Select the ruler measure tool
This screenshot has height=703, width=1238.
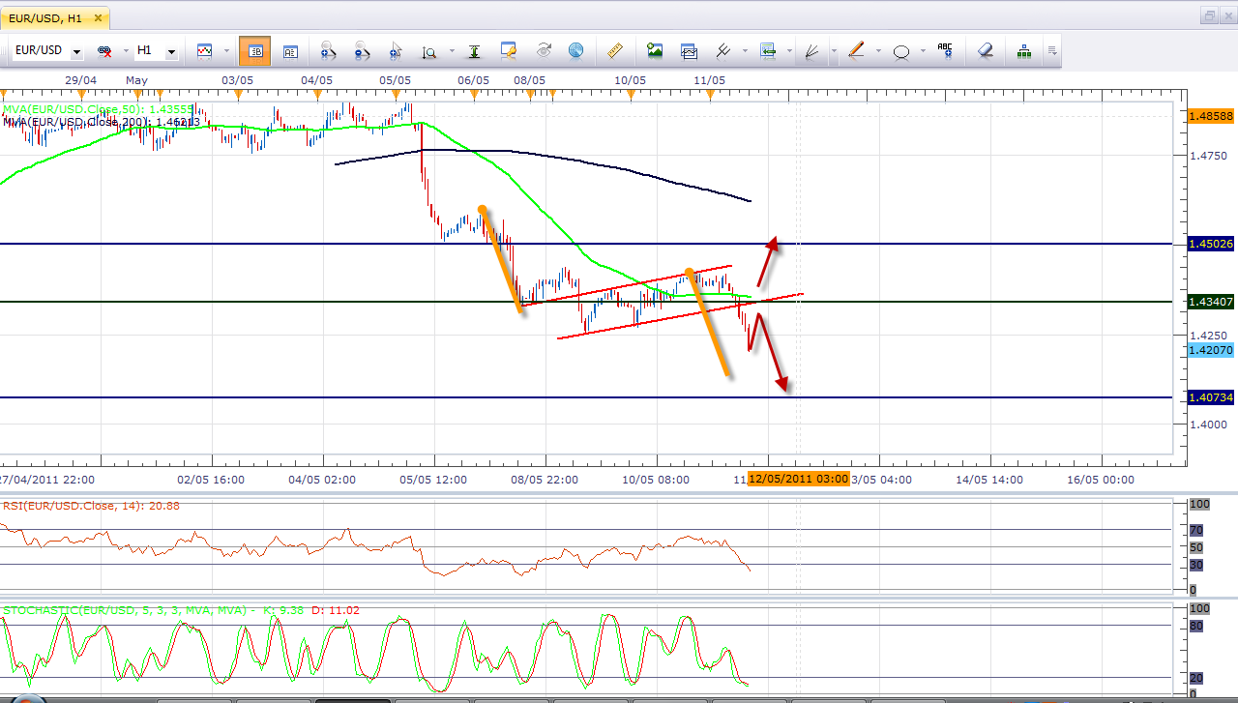pos(614,51)
